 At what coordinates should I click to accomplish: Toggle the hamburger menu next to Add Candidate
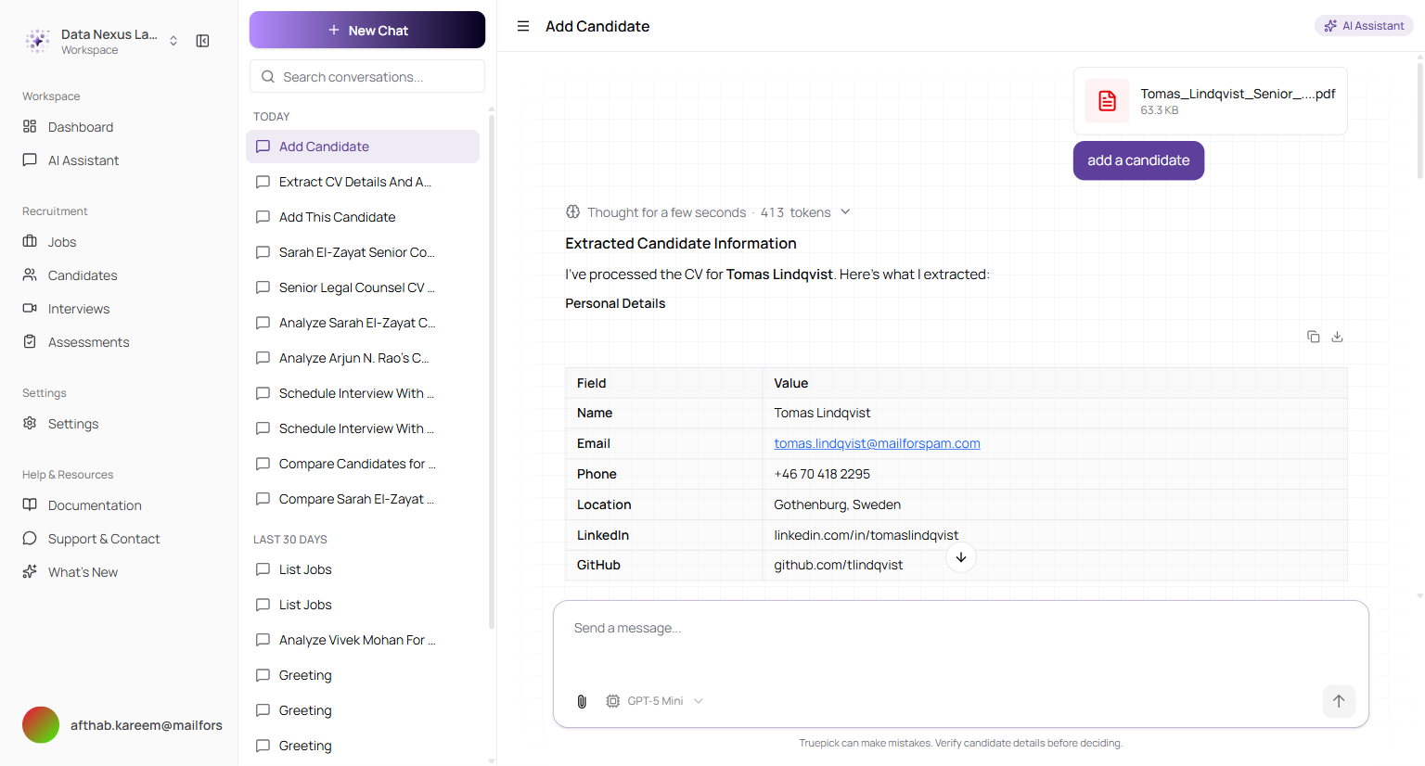tap(523, 26)
